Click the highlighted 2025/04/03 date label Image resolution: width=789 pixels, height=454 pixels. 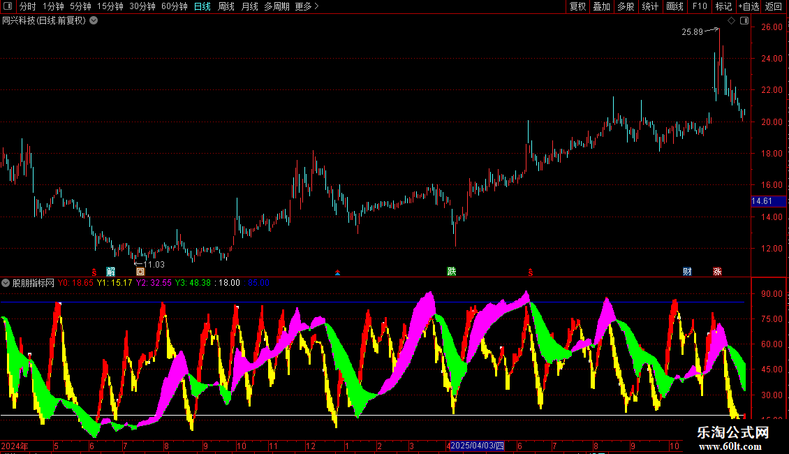pyautogui.click(x=477, y=446)
